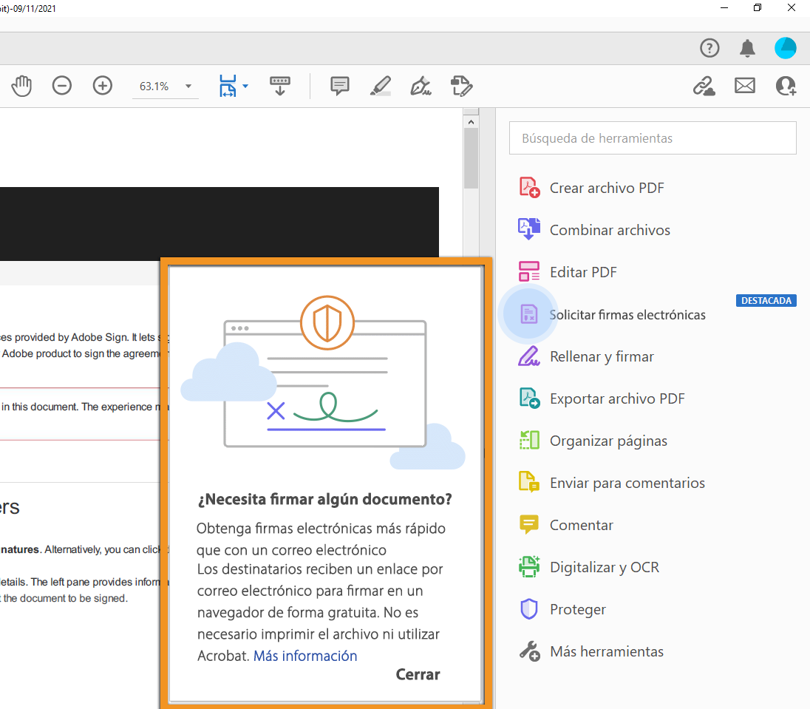Launch Digitalizar y OCR tool

click(x=590, y=567)
